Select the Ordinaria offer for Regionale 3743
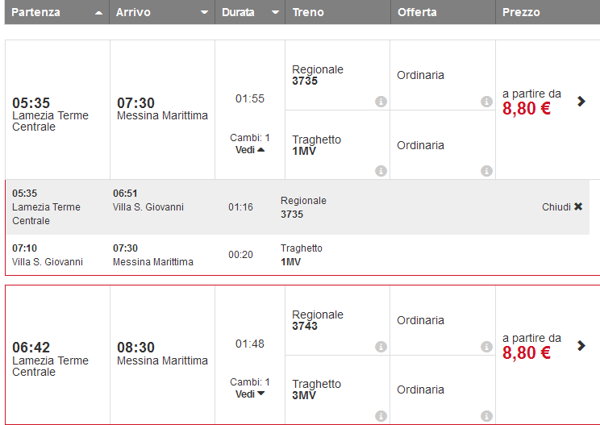Image resolution: width=600 pixels, height=425 pixels. coord(421,320)
